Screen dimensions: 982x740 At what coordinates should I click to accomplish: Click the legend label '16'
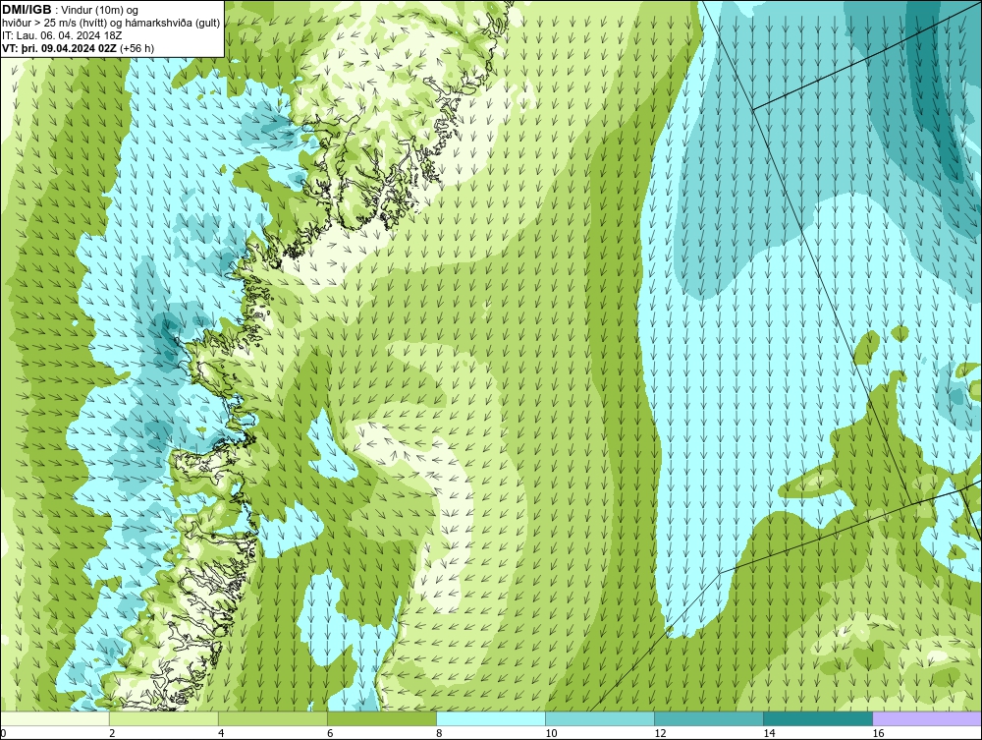pos(877,733)
